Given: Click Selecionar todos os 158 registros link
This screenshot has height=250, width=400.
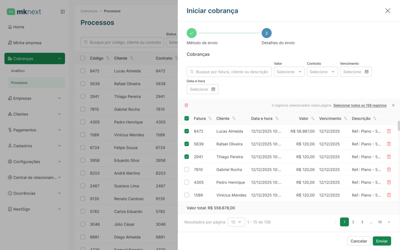Looking at the screenshot, I should (x=360, y=105).
